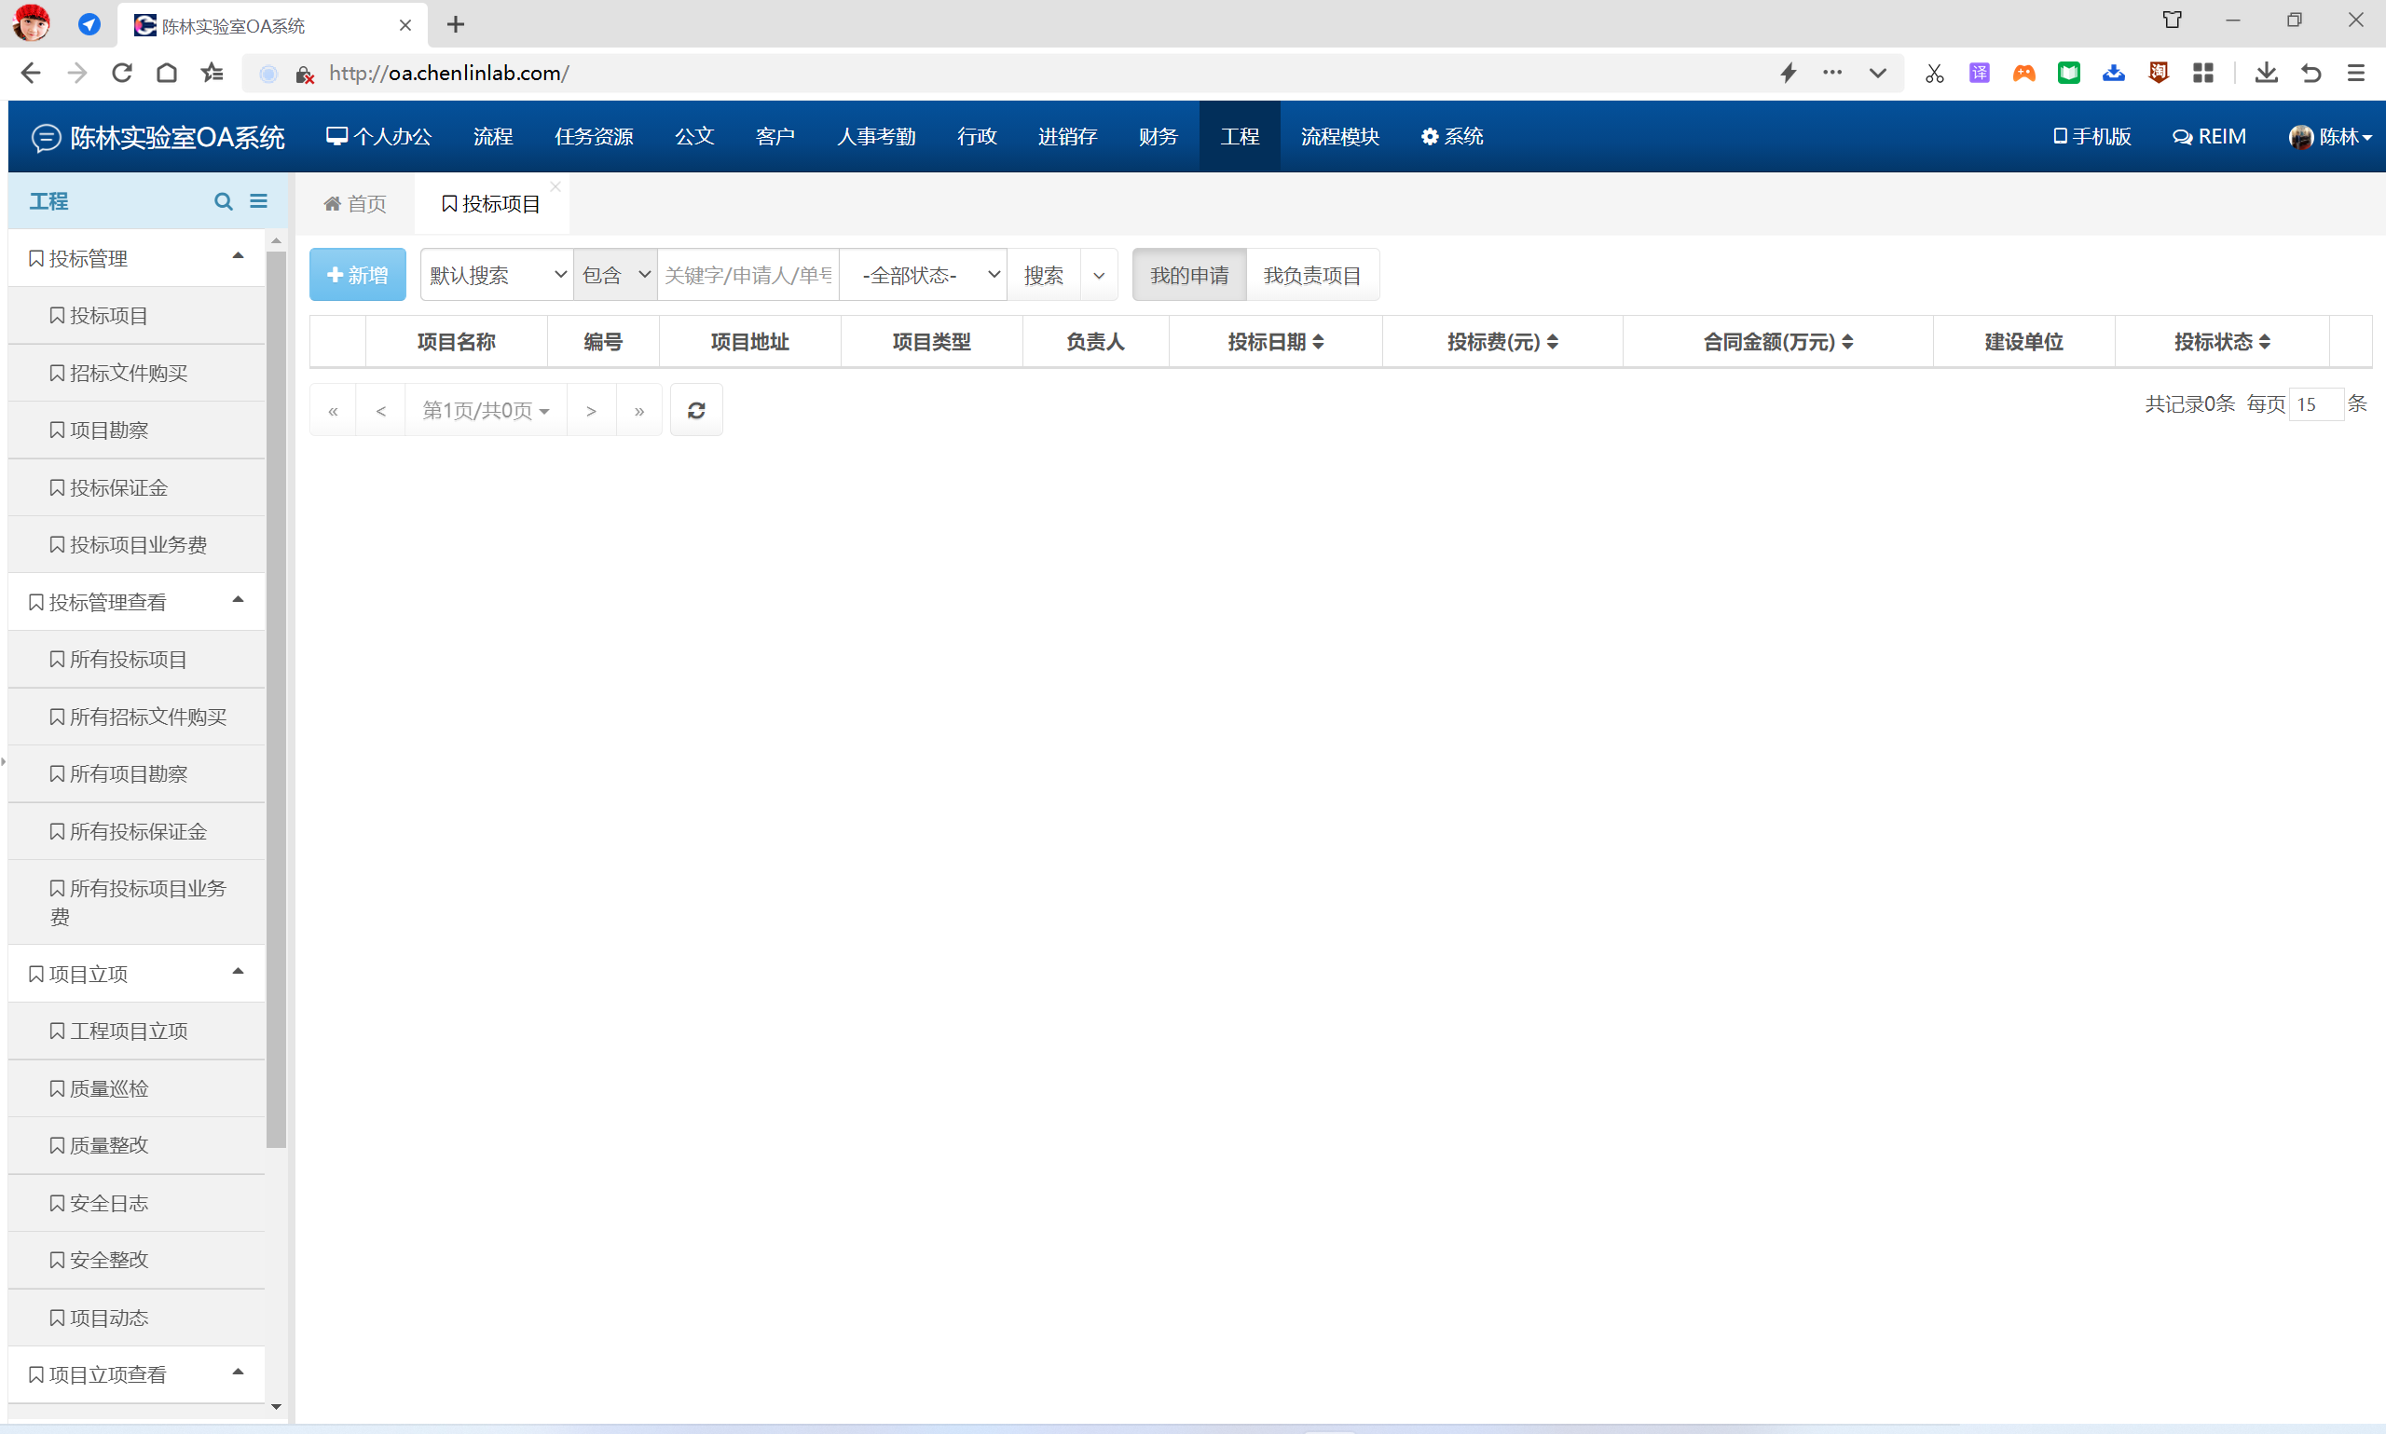The height and width of the screenshot is (1434, 2386).
Task: Click the per-page count field showing 15
Action: tap(2316, 403)
